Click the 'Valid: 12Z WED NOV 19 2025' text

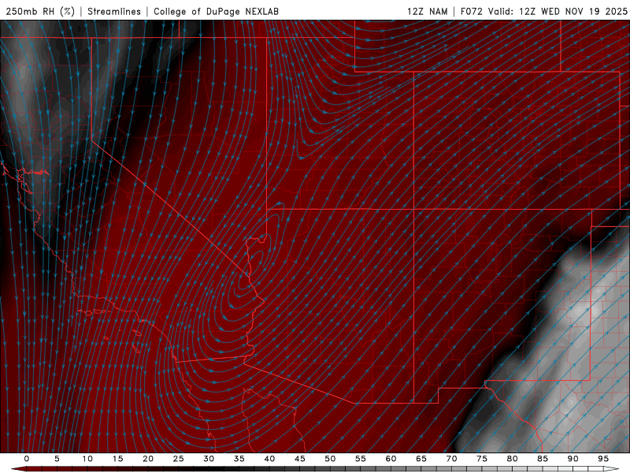(558, 11)
